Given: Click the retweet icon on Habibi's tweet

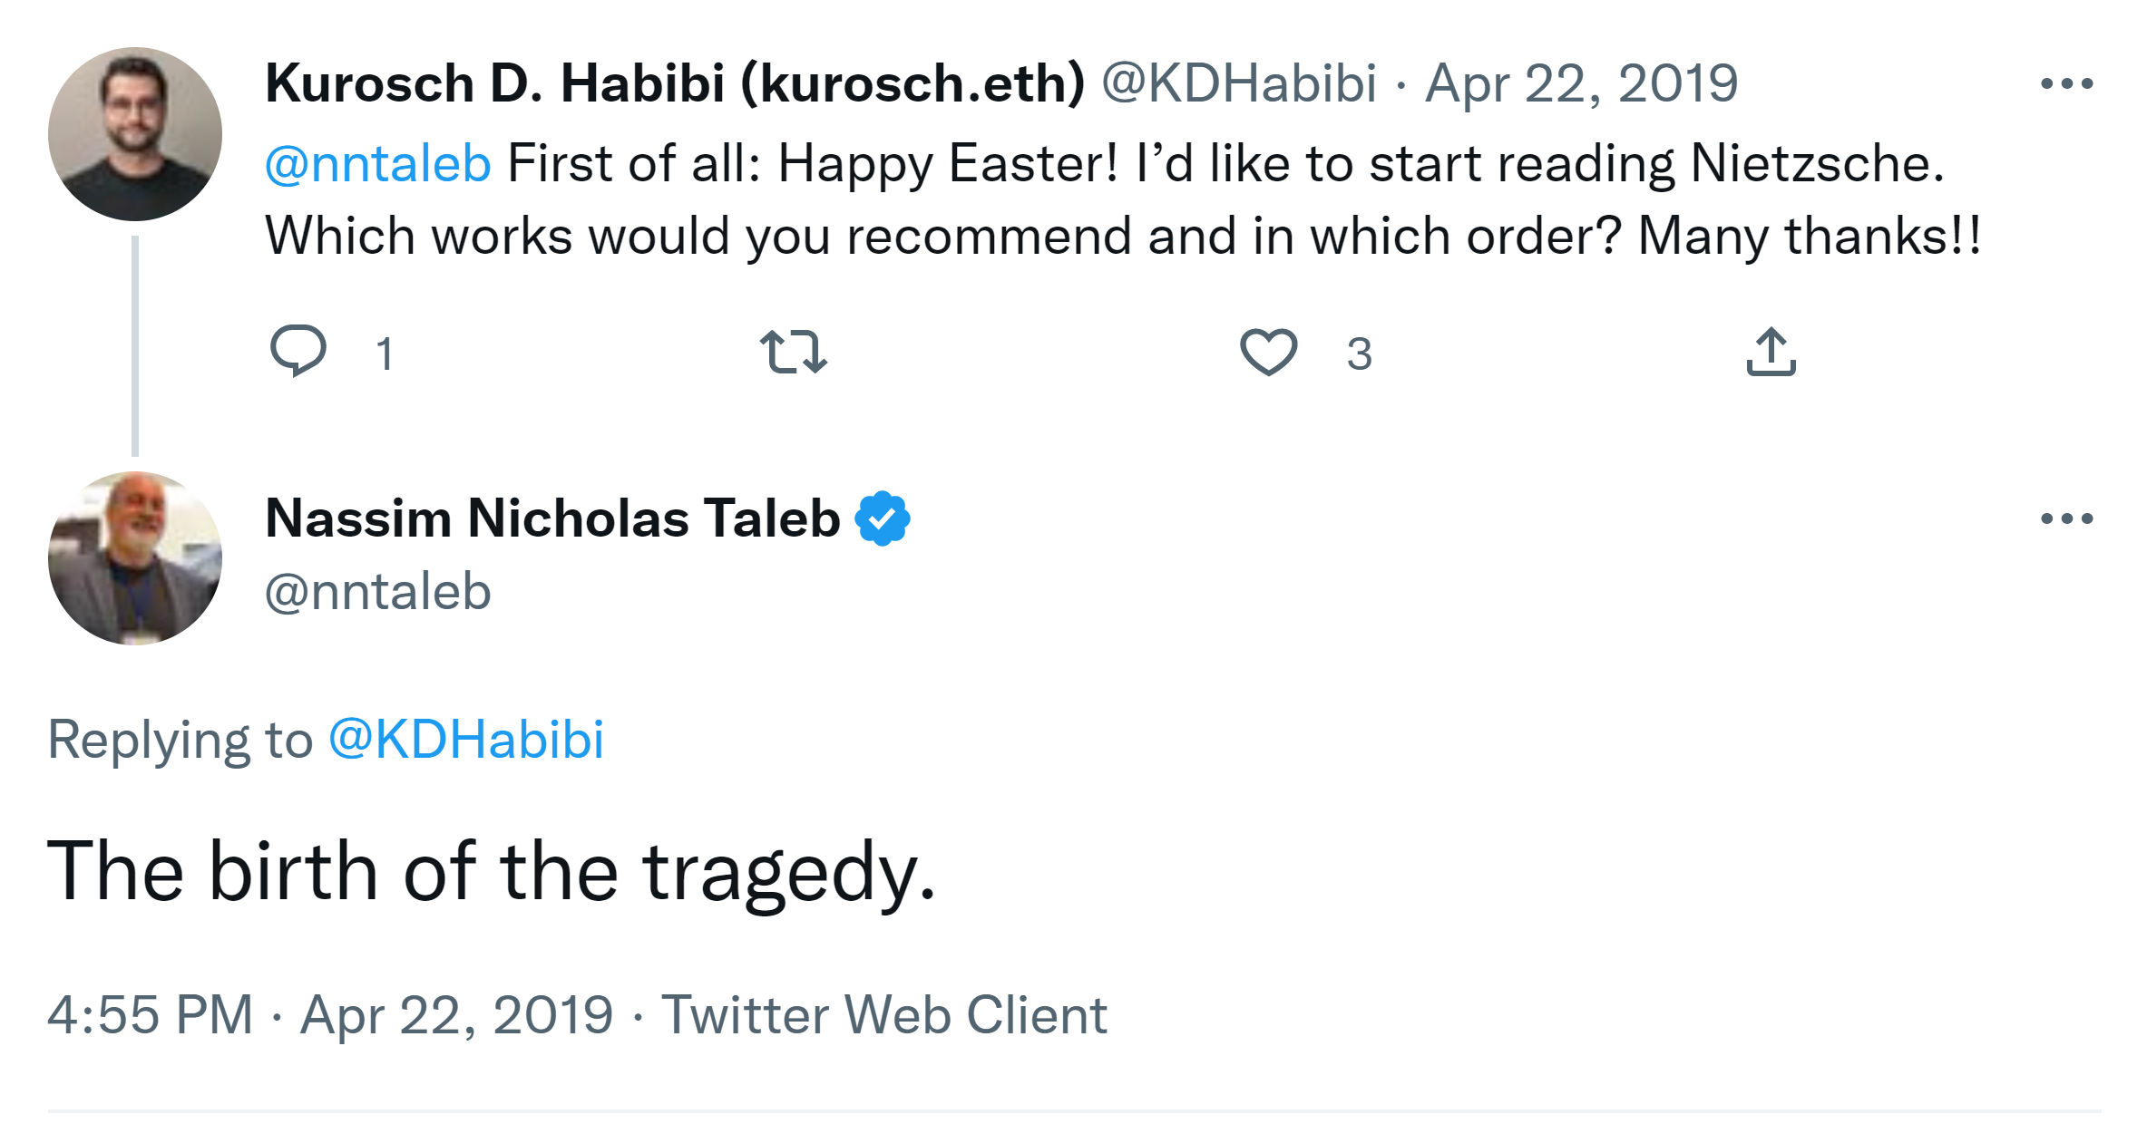Looking at the screenshot, I should tap(793, 352).
